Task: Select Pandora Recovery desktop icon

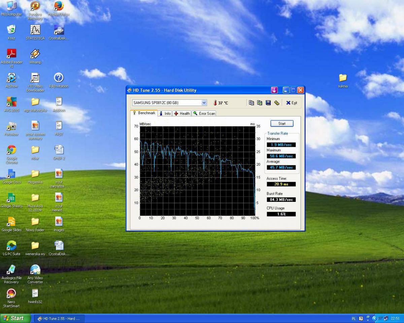Action: (x=35, y=10)
